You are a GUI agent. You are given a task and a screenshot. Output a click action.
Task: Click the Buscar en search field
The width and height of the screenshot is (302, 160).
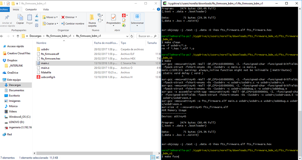(148, 36)
